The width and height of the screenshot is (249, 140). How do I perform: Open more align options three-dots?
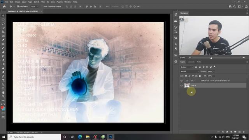click(x=107, y=7)
